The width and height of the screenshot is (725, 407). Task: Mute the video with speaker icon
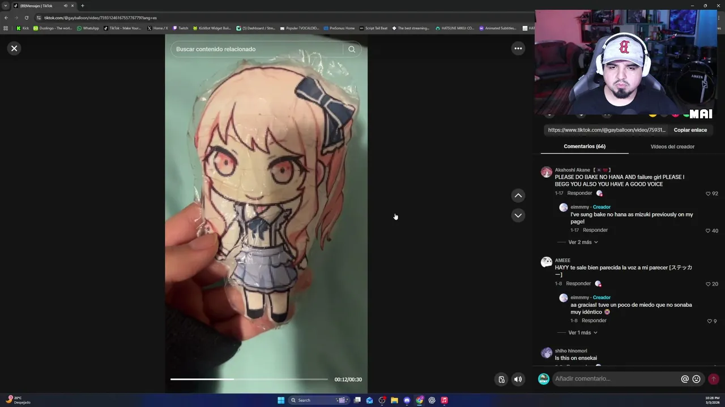[x=518, y=379]
